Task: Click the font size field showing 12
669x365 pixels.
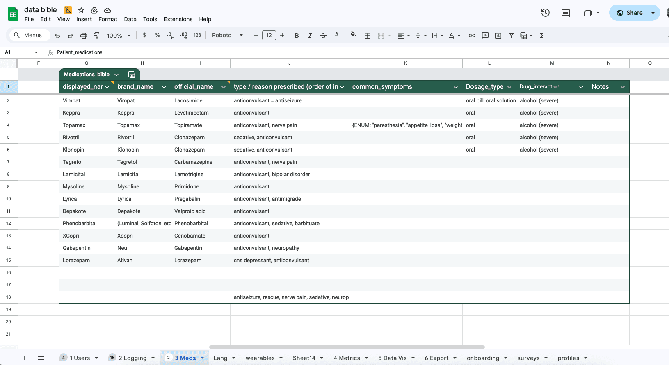Action: 269,36
